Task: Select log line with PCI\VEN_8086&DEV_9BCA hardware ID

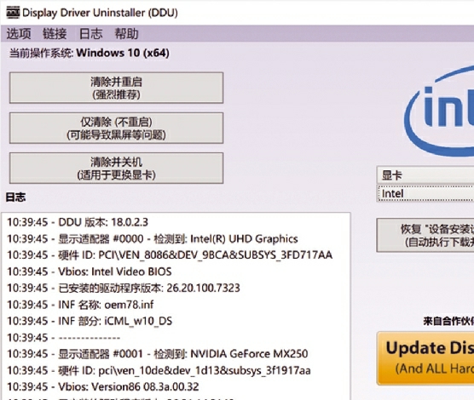Action: pos(170,255)
